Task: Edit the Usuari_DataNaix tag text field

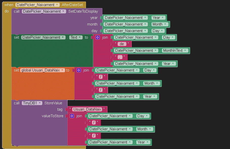Action: [x=87, y=109]
